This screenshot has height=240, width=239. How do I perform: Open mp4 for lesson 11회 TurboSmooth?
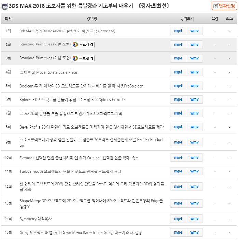pyautogui.click(x=178, y=171)
